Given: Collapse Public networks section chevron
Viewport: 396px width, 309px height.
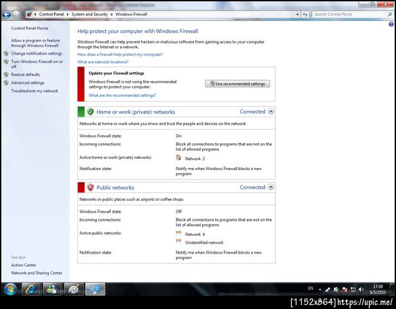Looking at the screenshot, I should pos(271,187).
